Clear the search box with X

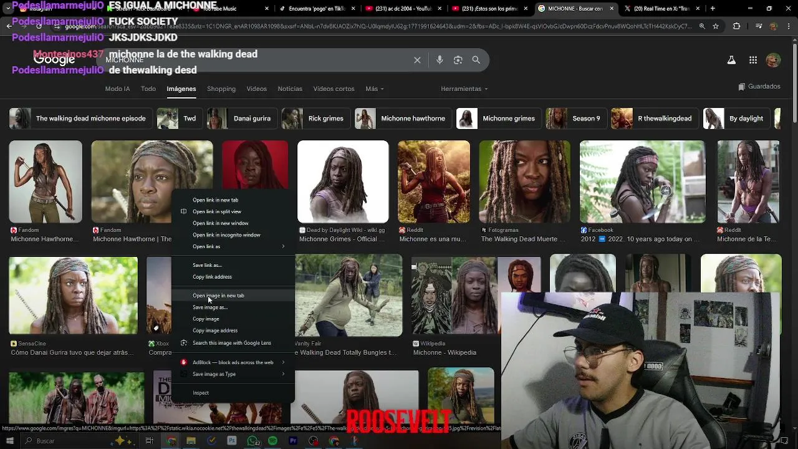(417, 60)
